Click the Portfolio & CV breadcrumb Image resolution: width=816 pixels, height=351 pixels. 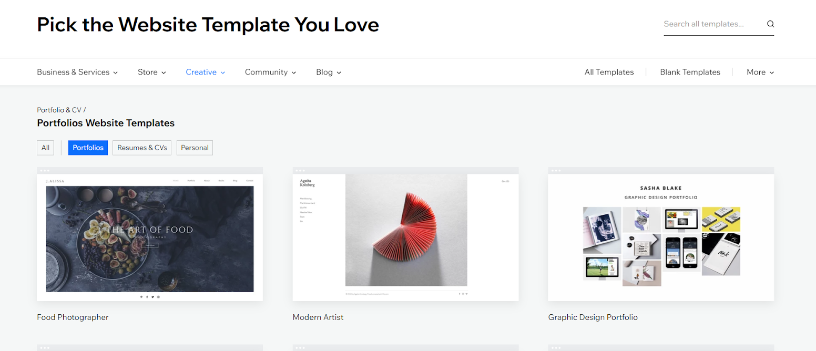point(59,110)
